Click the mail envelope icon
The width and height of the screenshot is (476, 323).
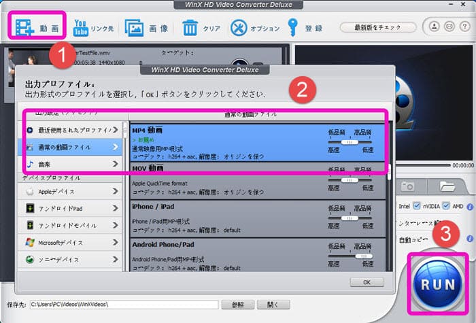point(449,27)
